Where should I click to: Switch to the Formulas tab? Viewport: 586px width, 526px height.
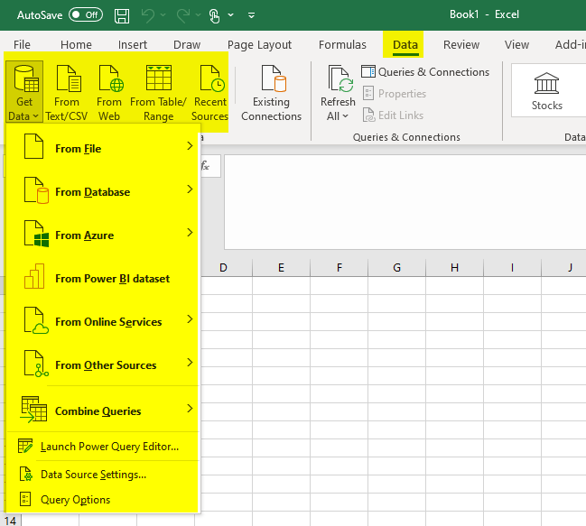click(x=342, y=44)
